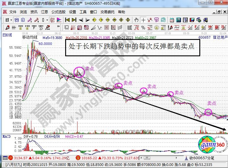The image size is (228, 168).
Task: Expand the candlestick style dropdown arrow
Action: click(47, 20)
